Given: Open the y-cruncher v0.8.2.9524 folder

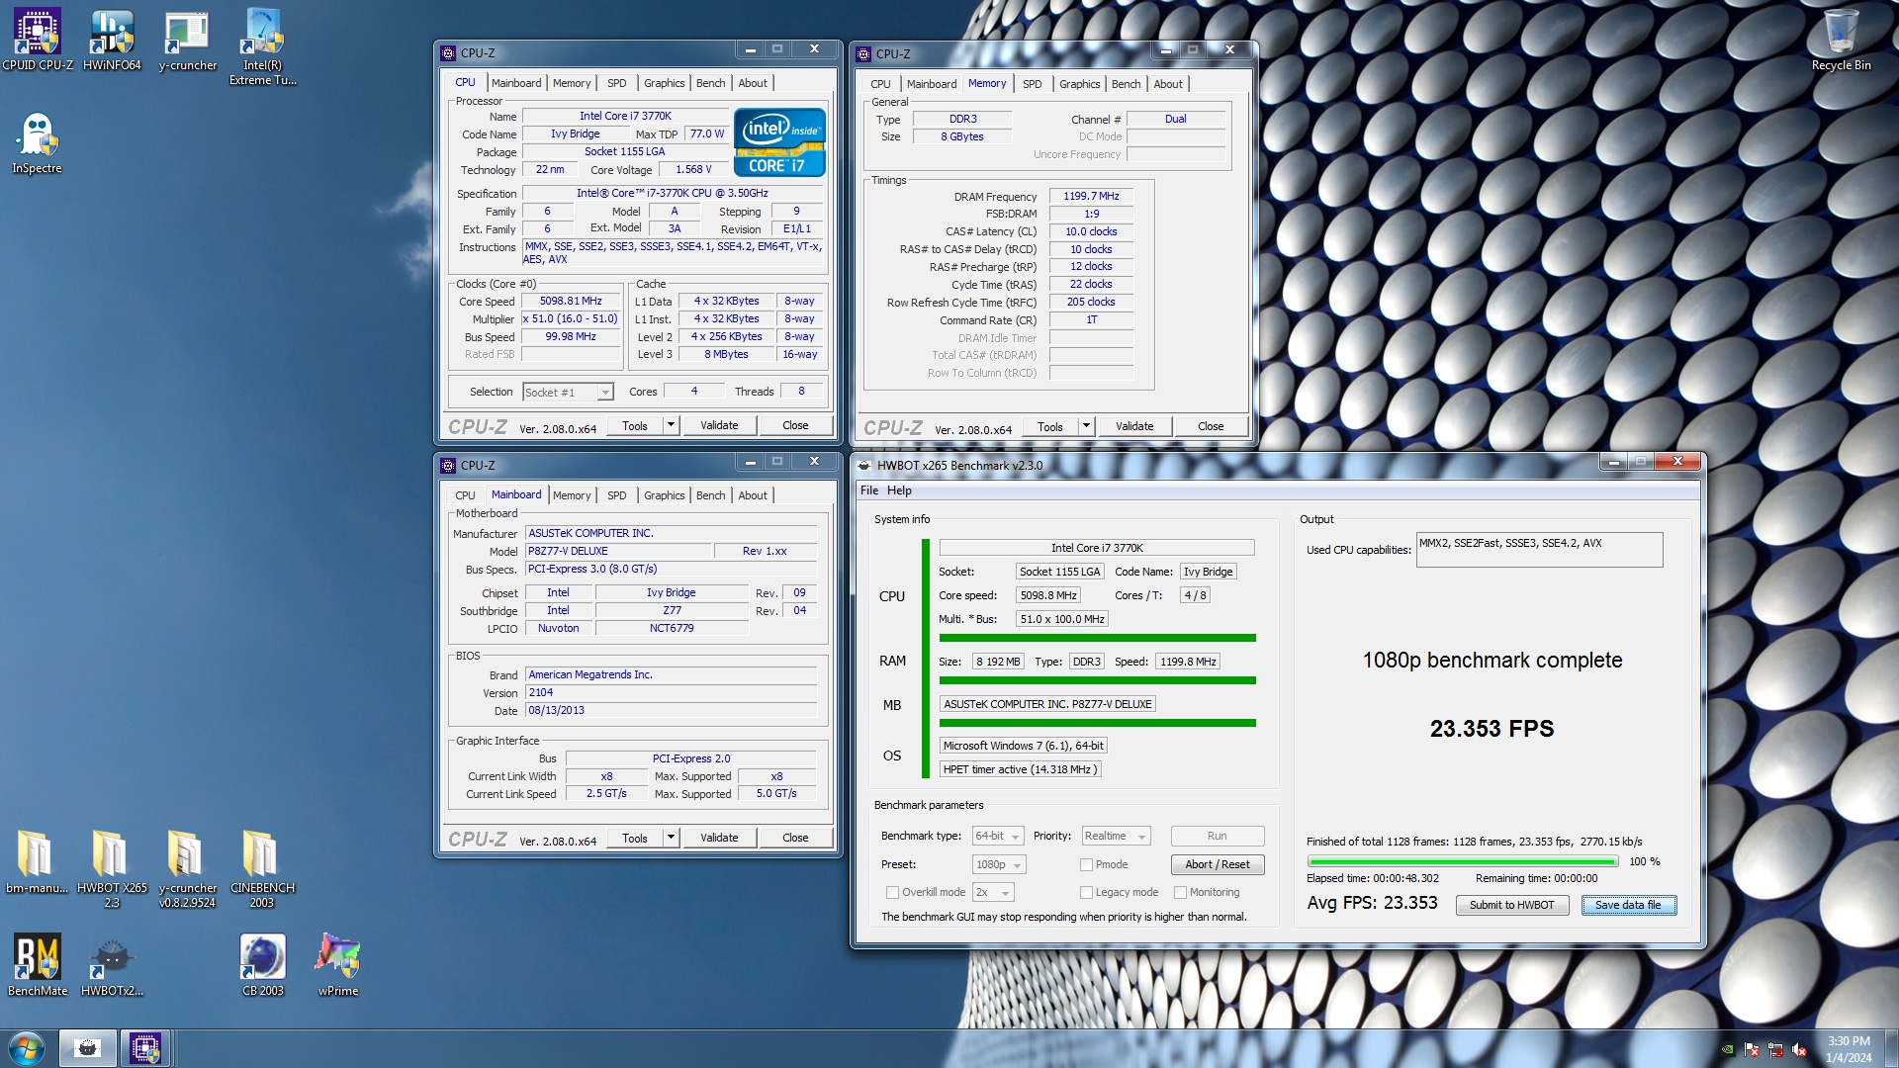Looking at the screenshot, I should [x=187, y=868].
